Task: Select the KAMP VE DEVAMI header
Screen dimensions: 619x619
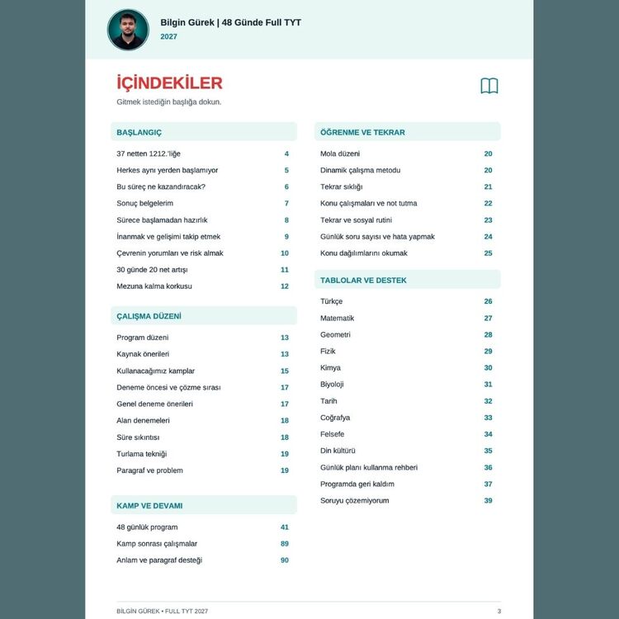Action: (x=204, y=505)
